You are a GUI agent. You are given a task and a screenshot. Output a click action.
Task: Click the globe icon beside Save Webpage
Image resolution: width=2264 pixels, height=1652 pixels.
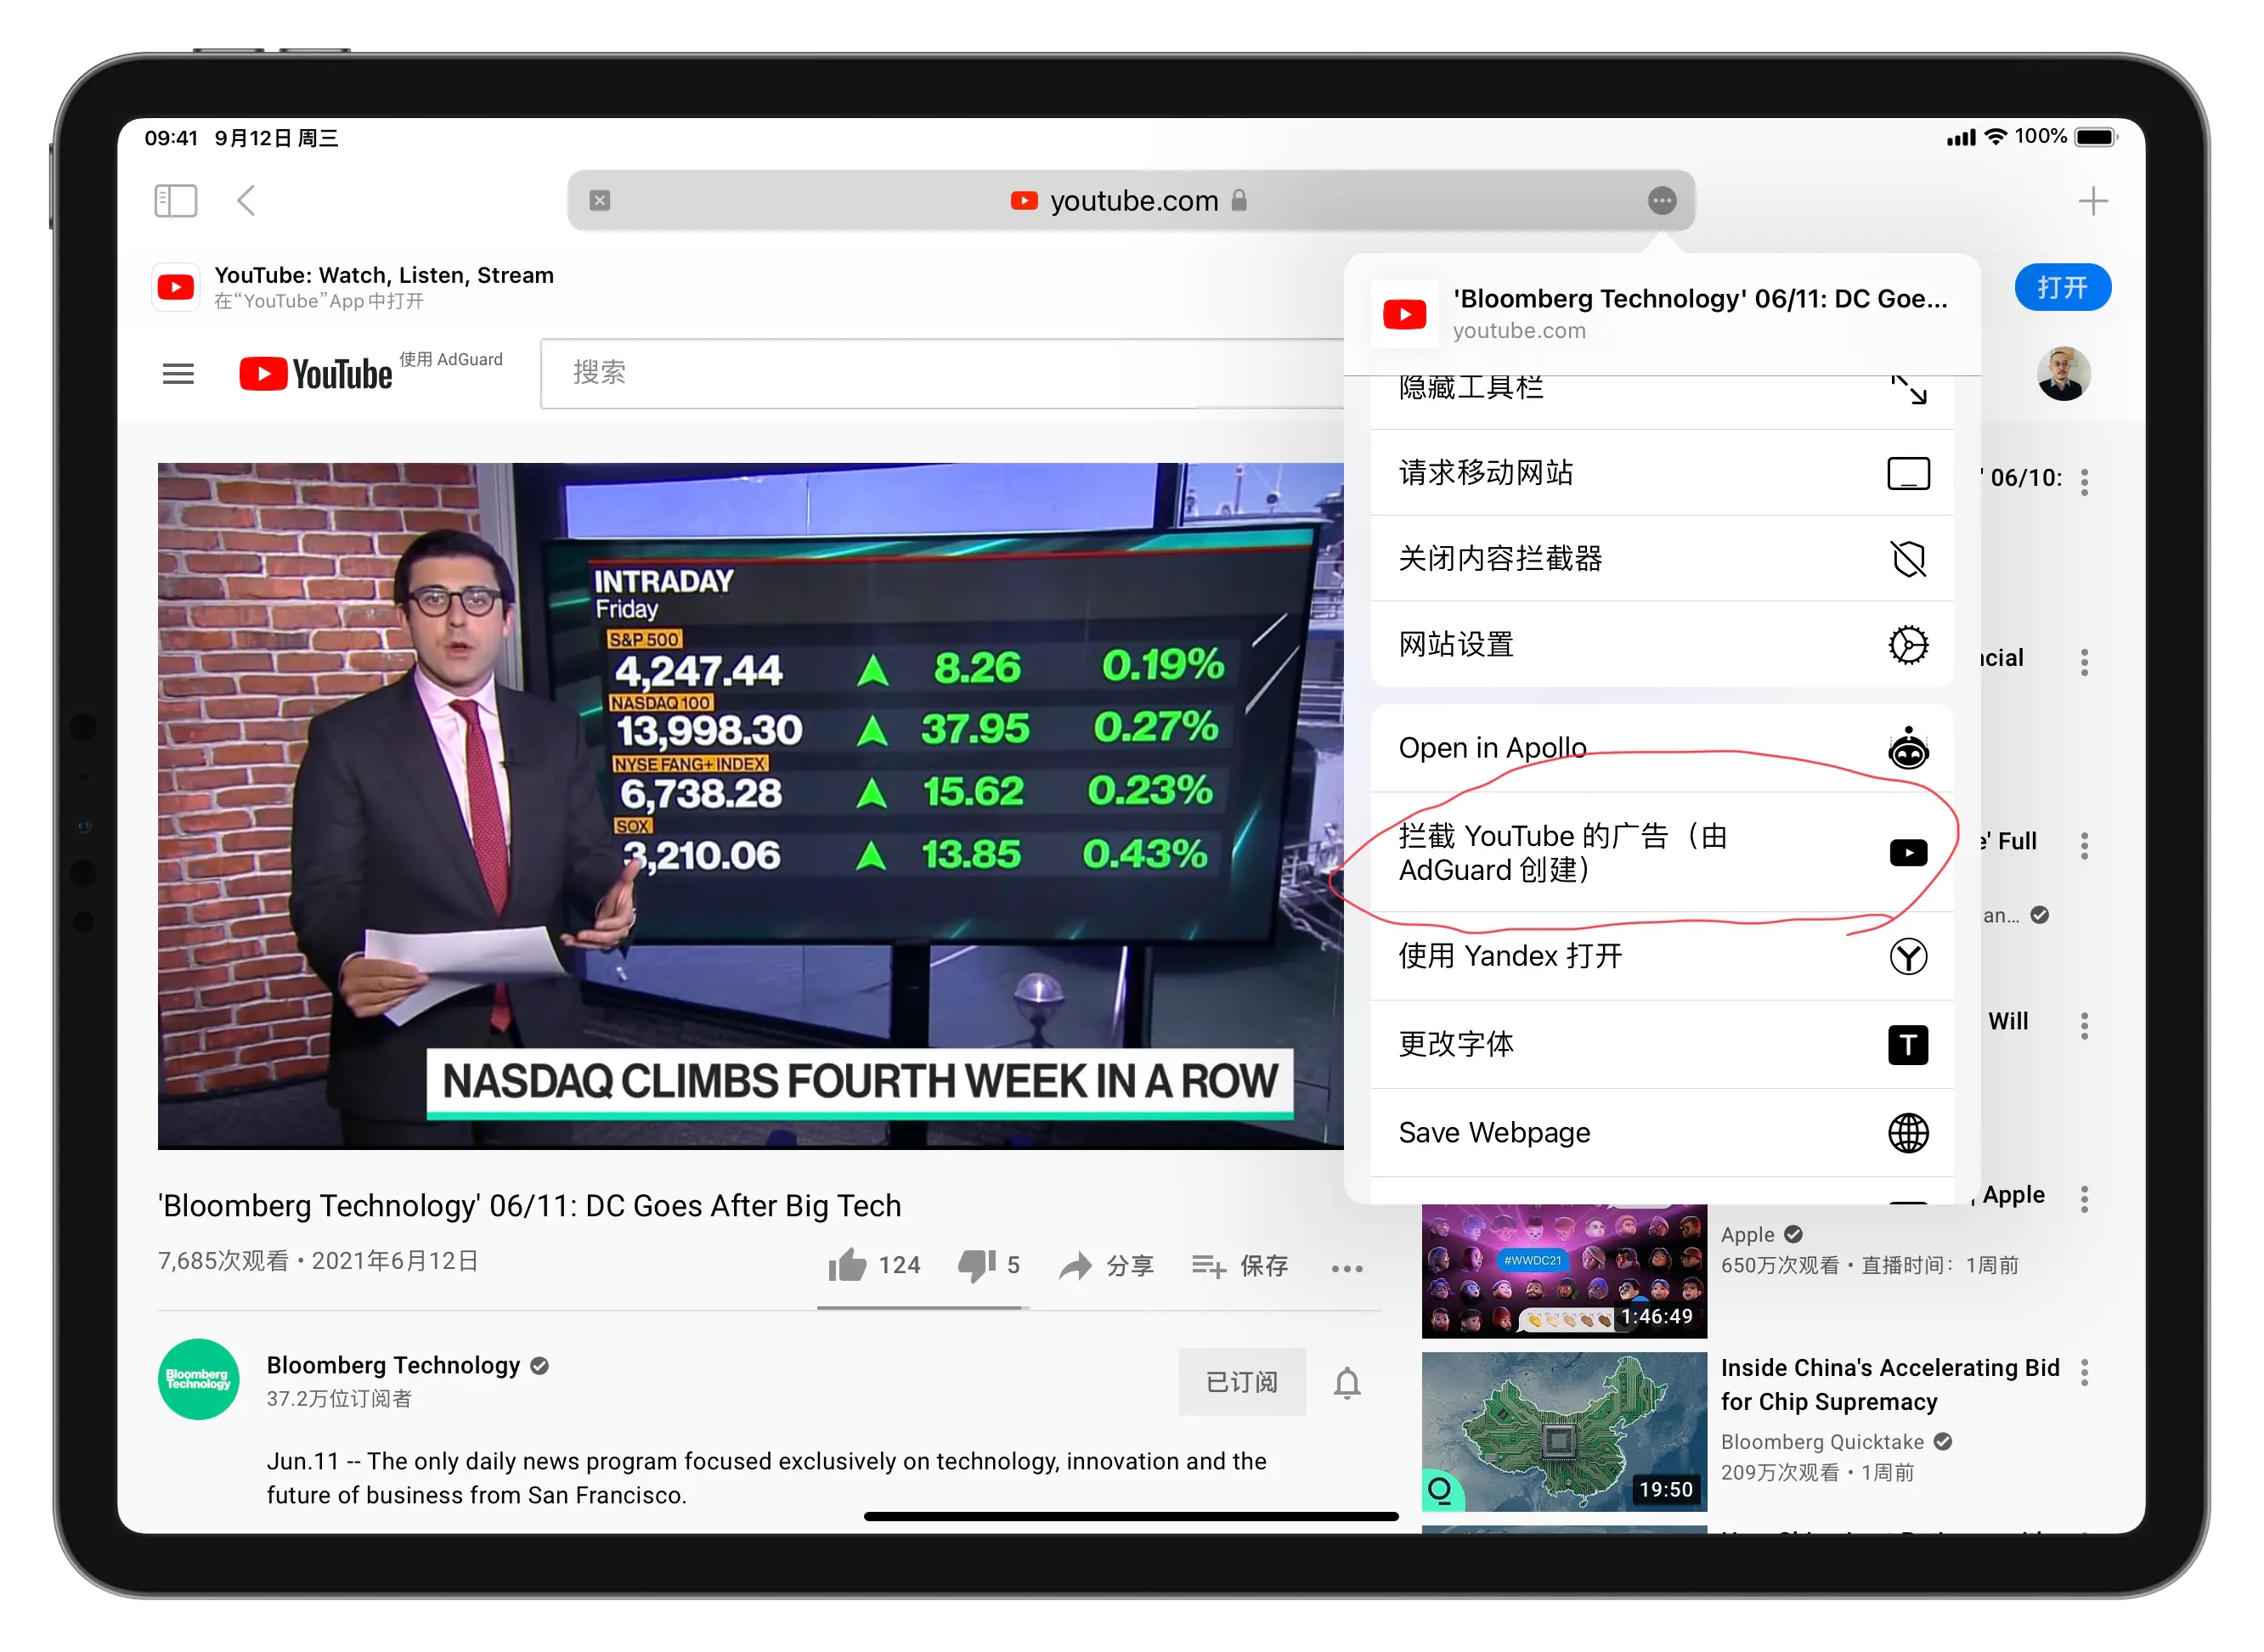click(x=1908, y=1133)
